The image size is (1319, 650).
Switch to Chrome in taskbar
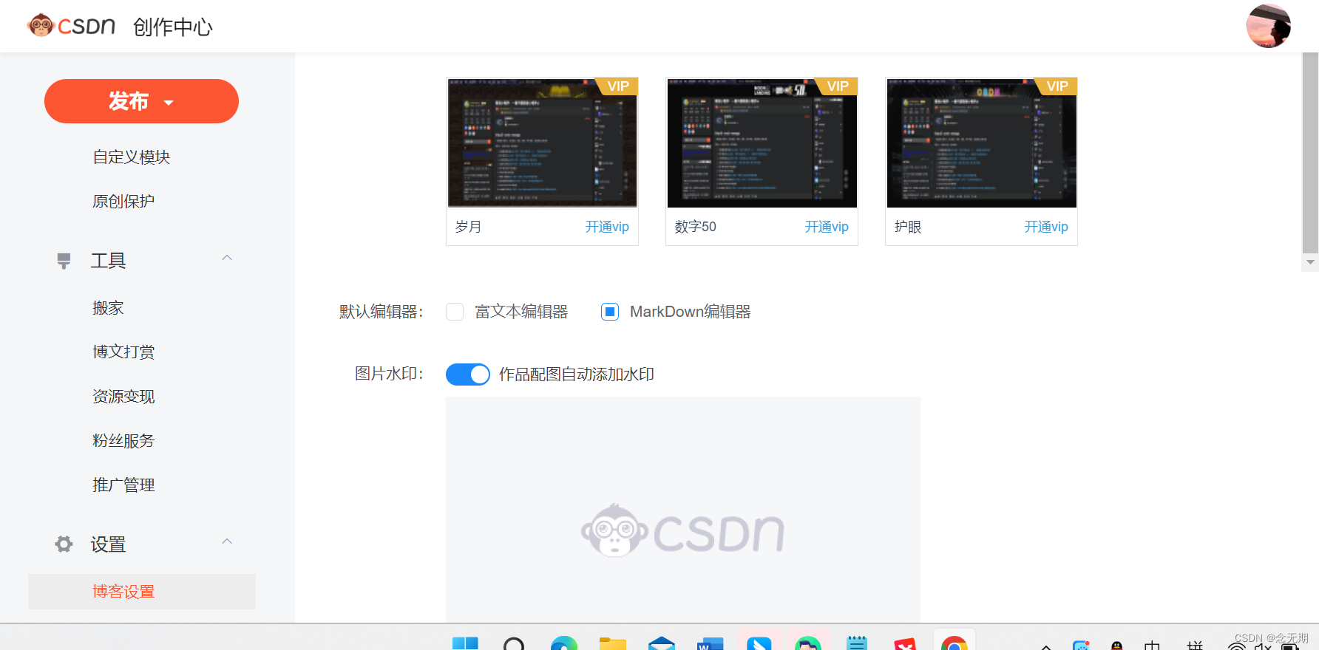pos(955,643)
